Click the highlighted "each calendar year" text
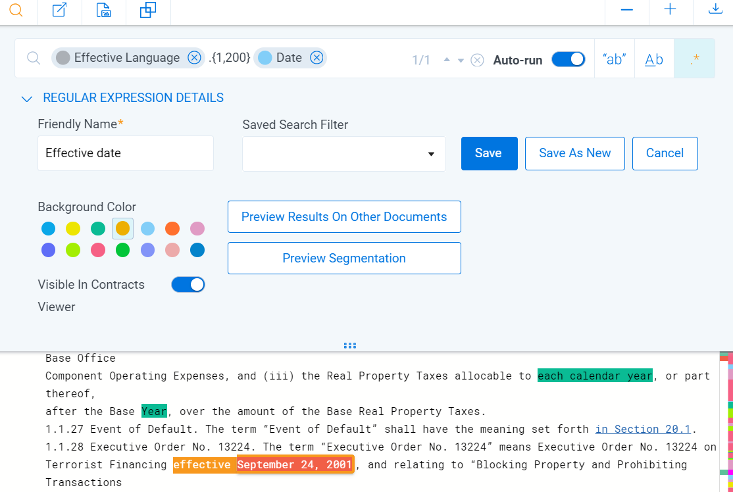The image size is (733, 492). pos(595,376)
